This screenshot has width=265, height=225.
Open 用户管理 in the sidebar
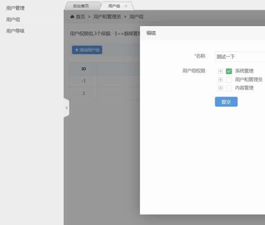[x=15, y=8]
